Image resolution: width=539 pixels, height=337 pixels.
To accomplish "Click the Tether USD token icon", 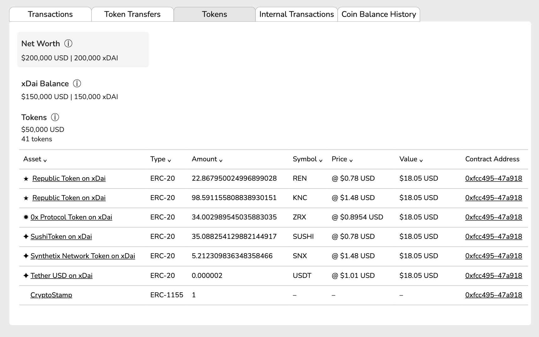I will [26, 275].
